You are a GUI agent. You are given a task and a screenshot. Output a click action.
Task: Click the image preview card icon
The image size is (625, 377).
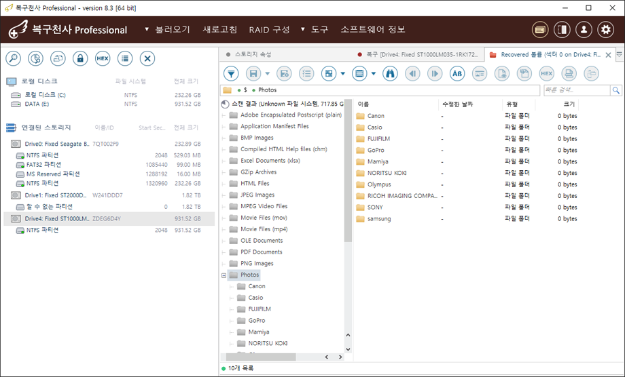[480, 74]
